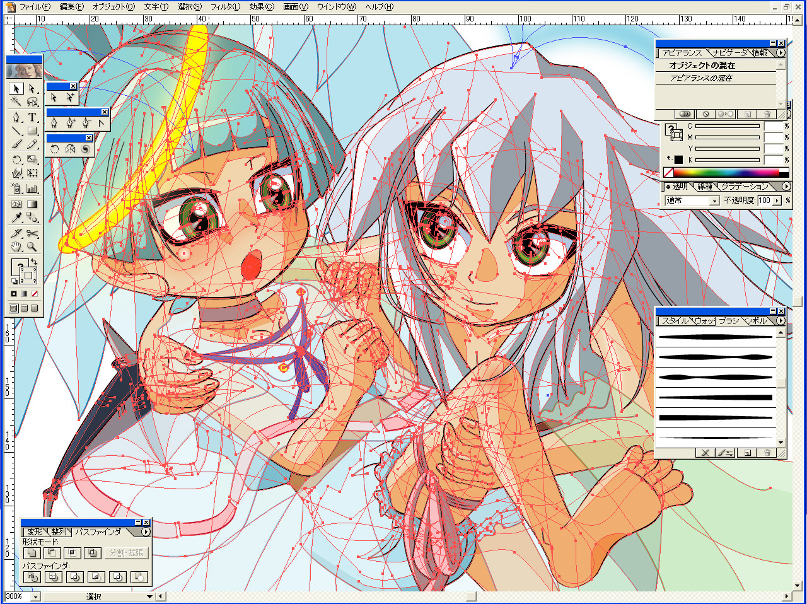Activate the Stroke box in toolbox
The width and height of the screenshot is (807, 604).
[29, 276]
